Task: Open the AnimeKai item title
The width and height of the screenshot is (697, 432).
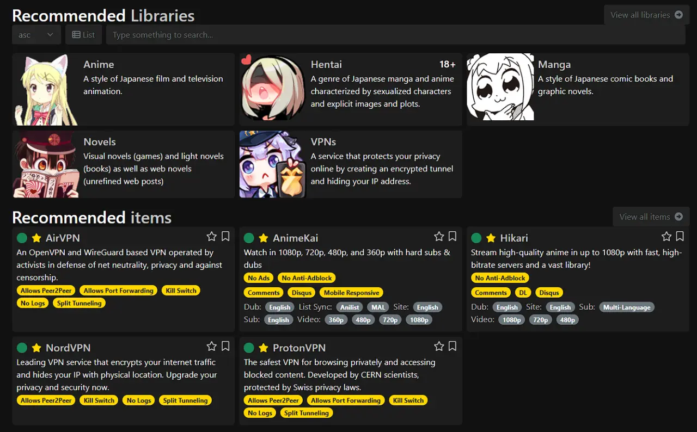Action: click(296, 238)
